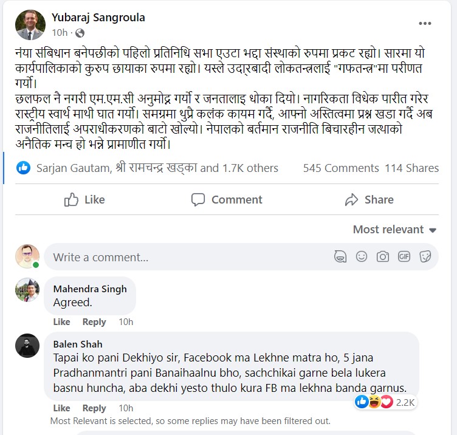Like Balen Shah's comment
457x435 pixels.
(x=61, y=408)
